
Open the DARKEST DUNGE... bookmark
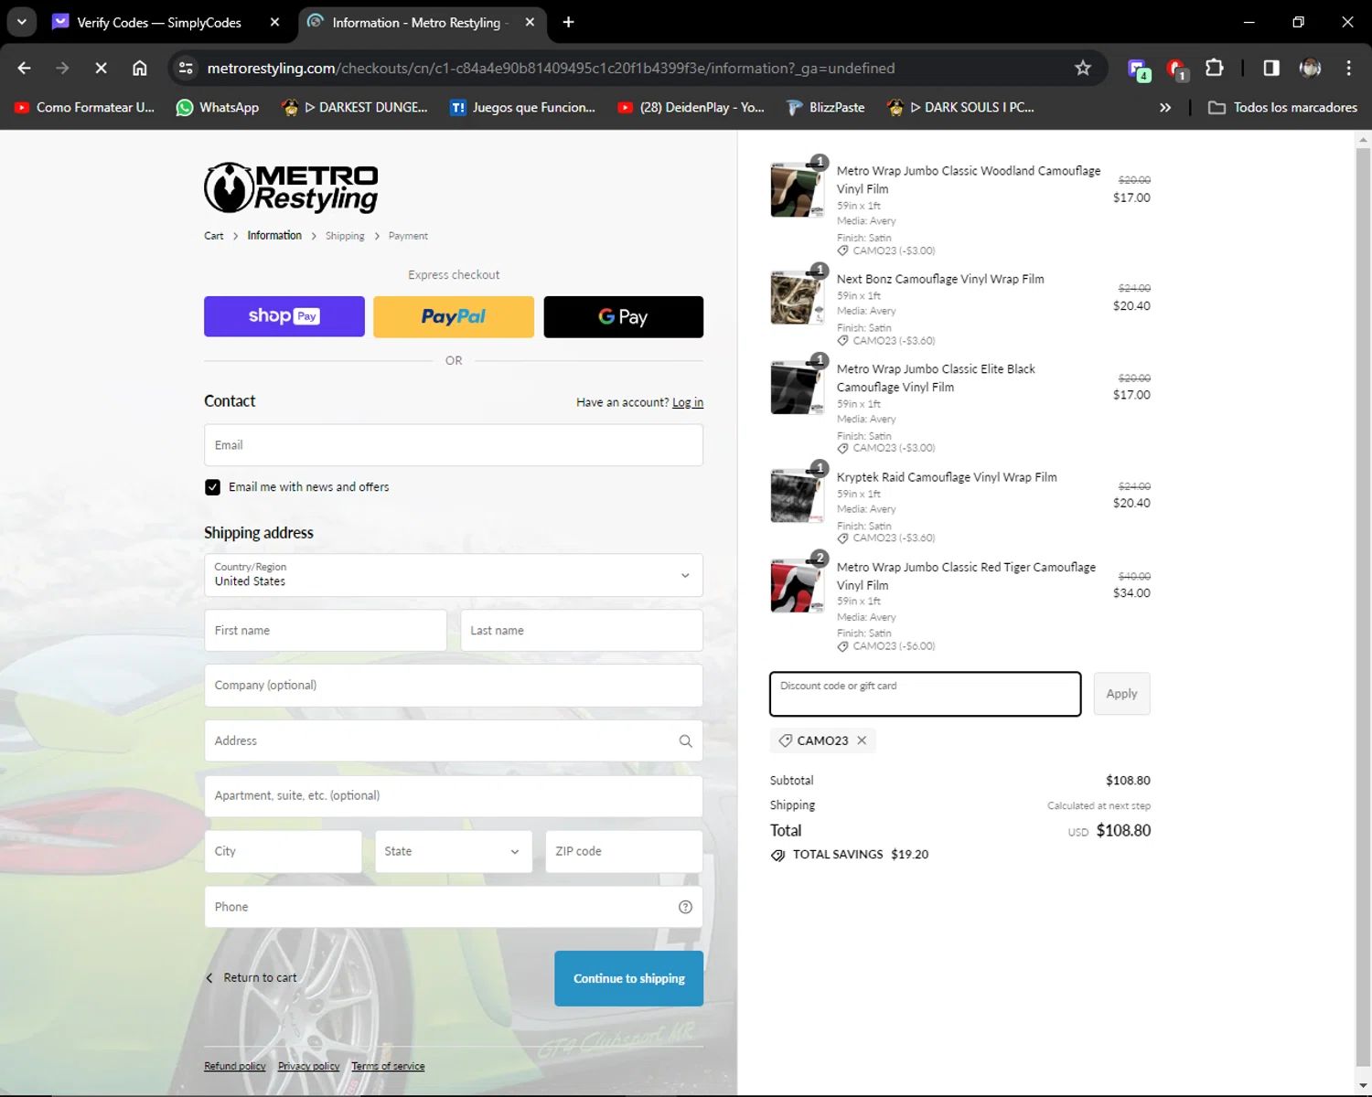pyautogui.click(x=355, y=107)
